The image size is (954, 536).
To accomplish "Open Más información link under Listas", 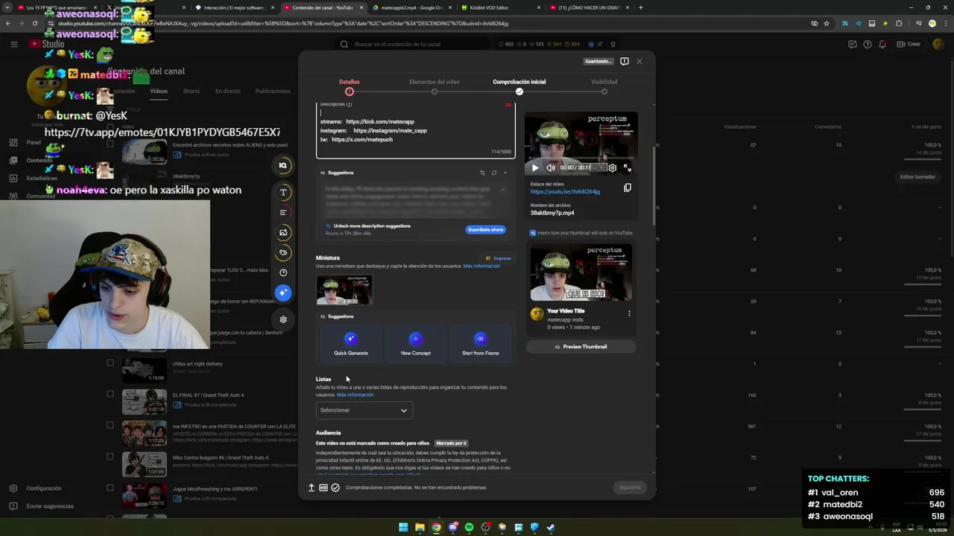I will (355, 395).
